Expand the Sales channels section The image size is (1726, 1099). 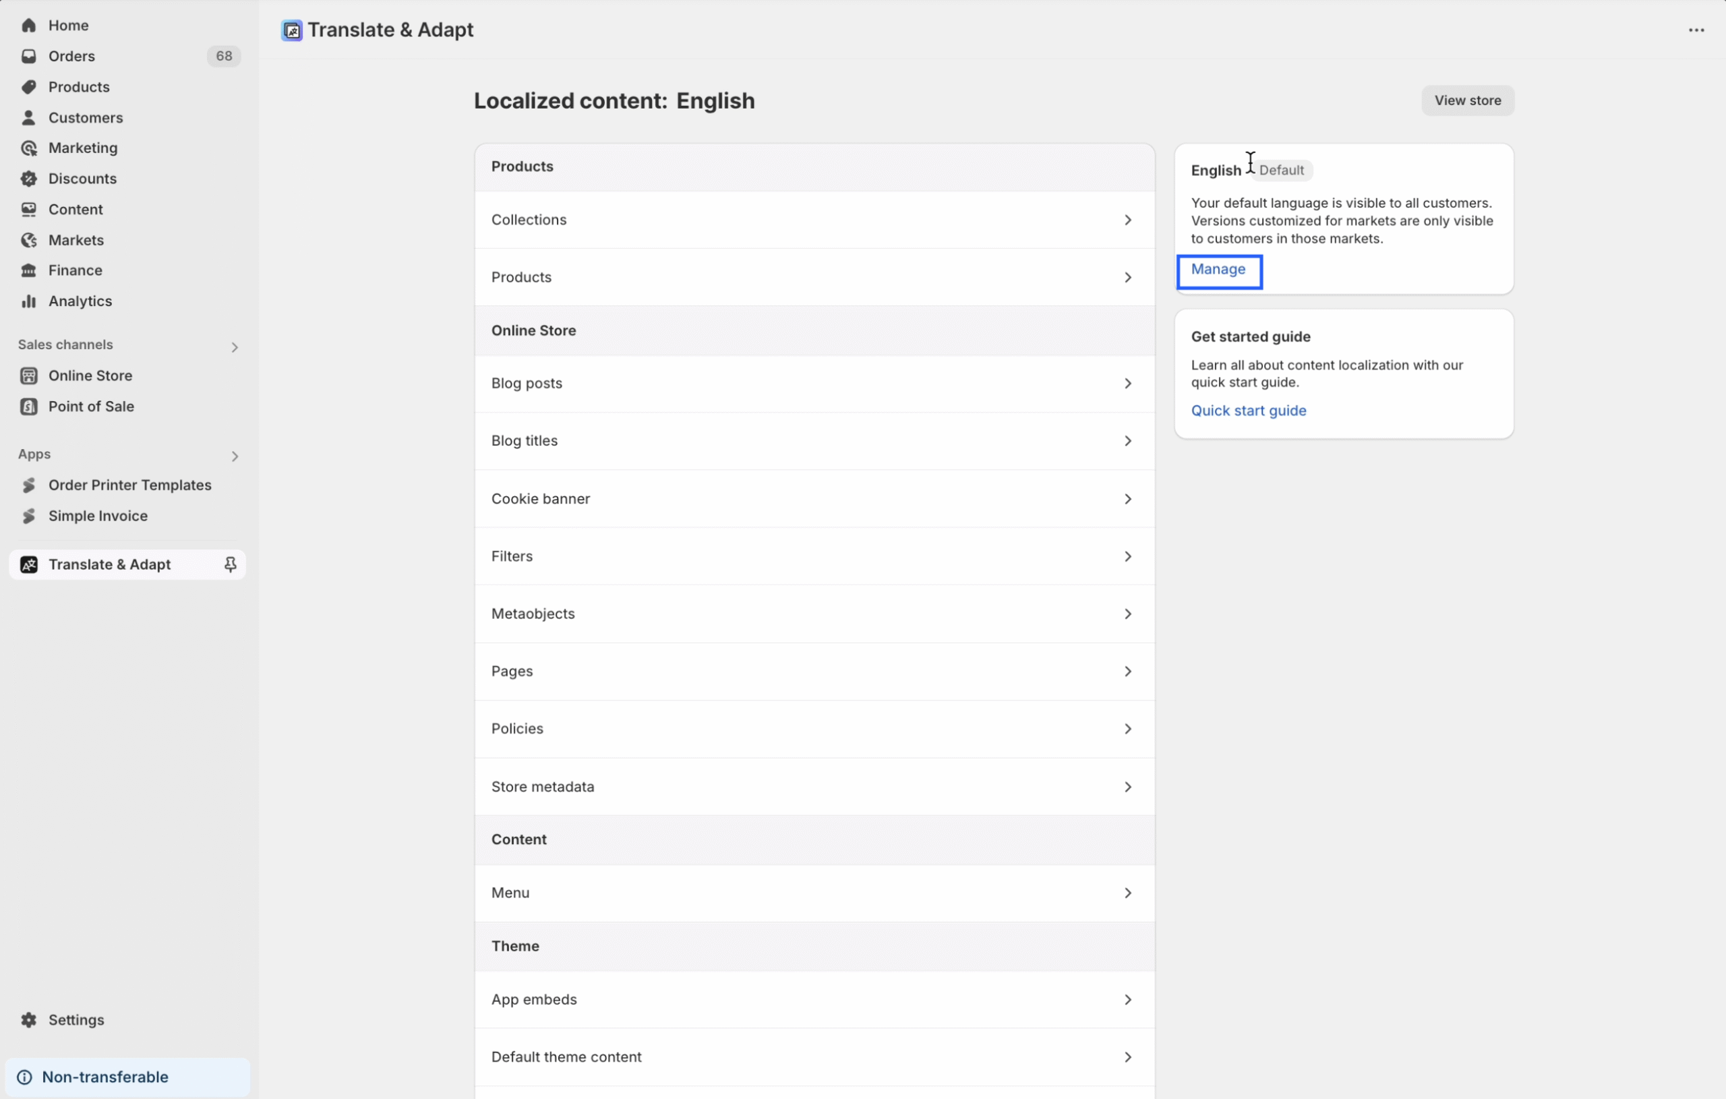click(x=235, y=347)
